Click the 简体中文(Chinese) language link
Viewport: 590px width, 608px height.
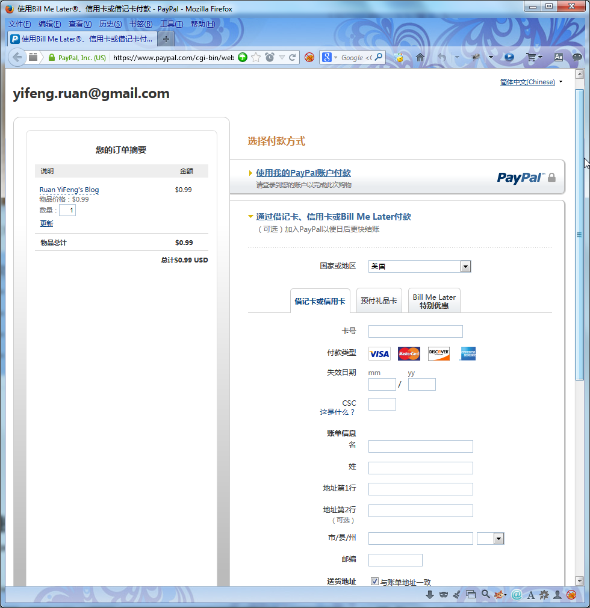[527, 82]
